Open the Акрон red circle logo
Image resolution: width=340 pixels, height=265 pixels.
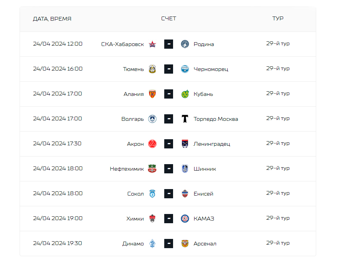pyautogui.click(x=152, y=144)
